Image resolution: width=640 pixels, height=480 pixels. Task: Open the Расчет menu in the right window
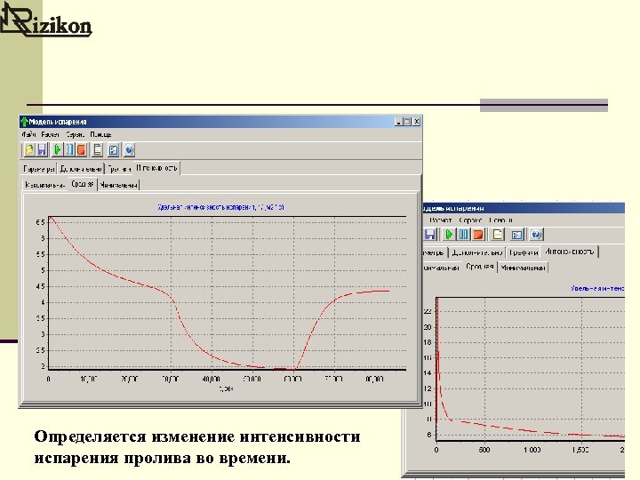click(440, 220)
